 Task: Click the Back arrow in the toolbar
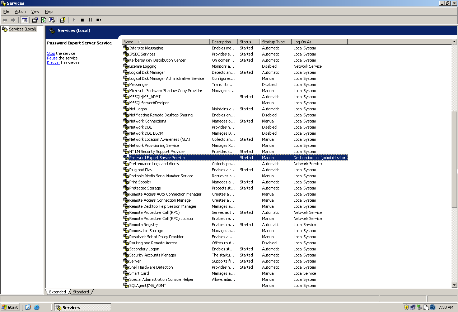pos(5,20)
